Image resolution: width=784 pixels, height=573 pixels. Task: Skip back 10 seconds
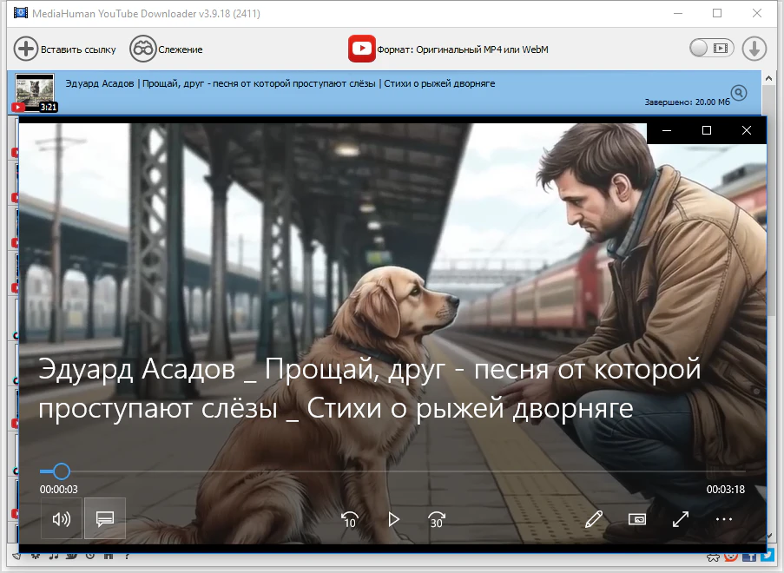pos(349,519)
